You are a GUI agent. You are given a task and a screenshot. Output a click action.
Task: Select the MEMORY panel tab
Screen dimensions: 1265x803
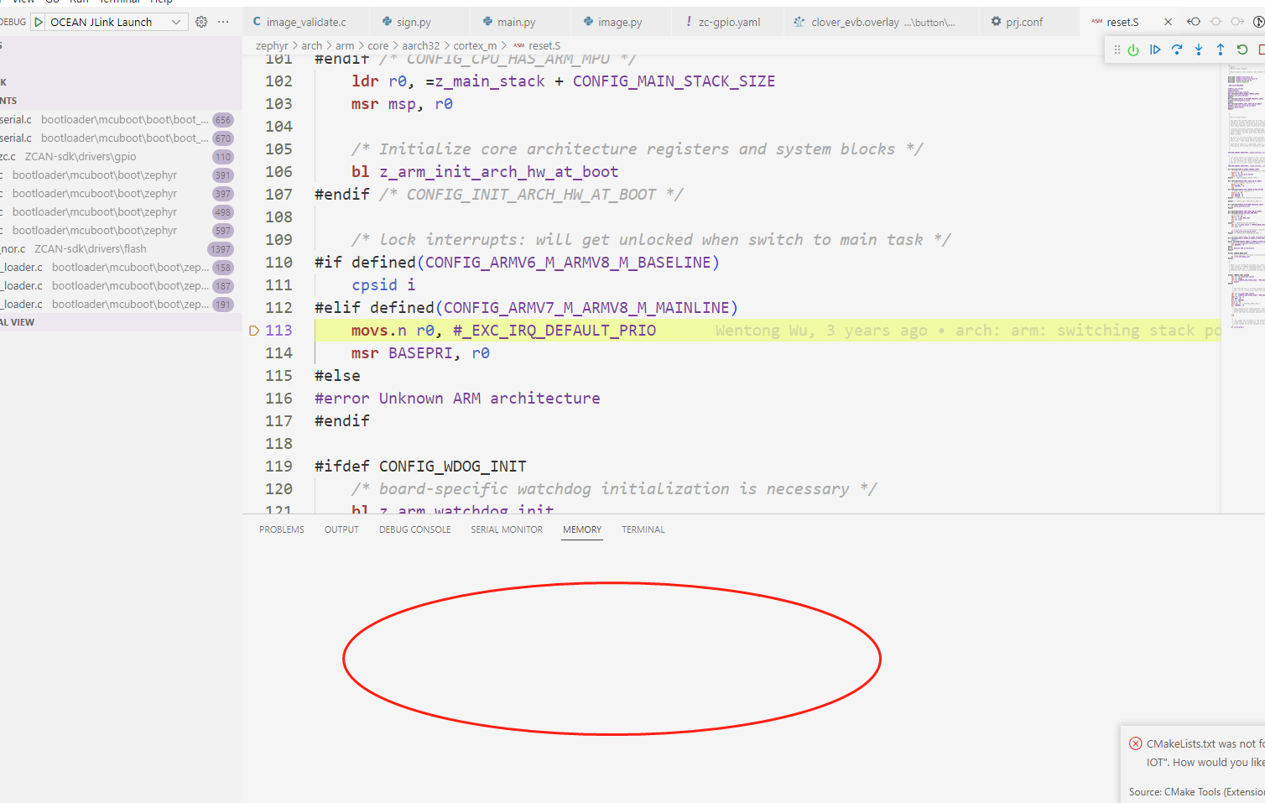[x=582, y=529]
